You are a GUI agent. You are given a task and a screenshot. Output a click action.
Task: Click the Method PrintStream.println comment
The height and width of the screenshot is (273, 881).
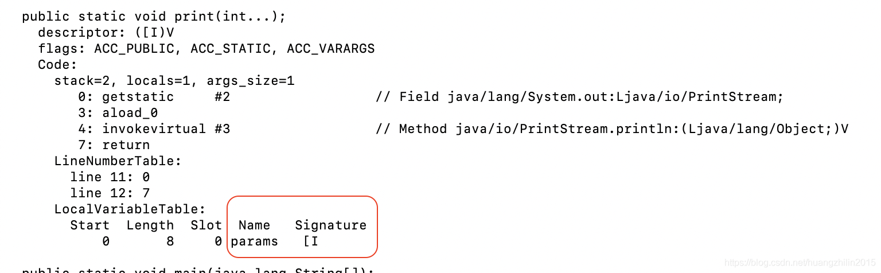[611, 129]
